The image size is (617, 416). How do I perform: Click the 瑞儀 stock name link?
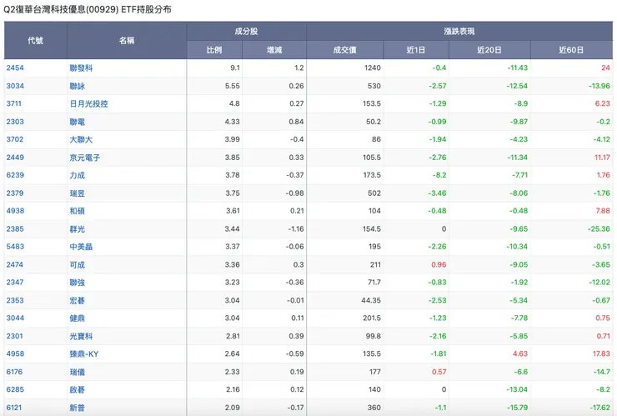[x=77, y=372]
